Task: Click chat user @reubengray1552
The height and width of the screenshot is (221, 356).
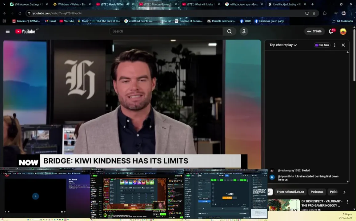Action: click(x=289, y=170)
